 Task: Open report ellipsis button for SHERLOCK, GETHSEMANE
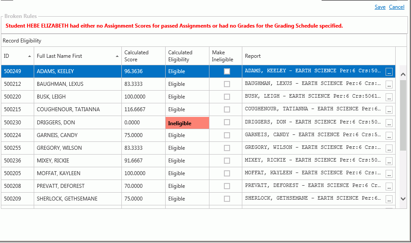pyautogui.click(x=389, y=200)
